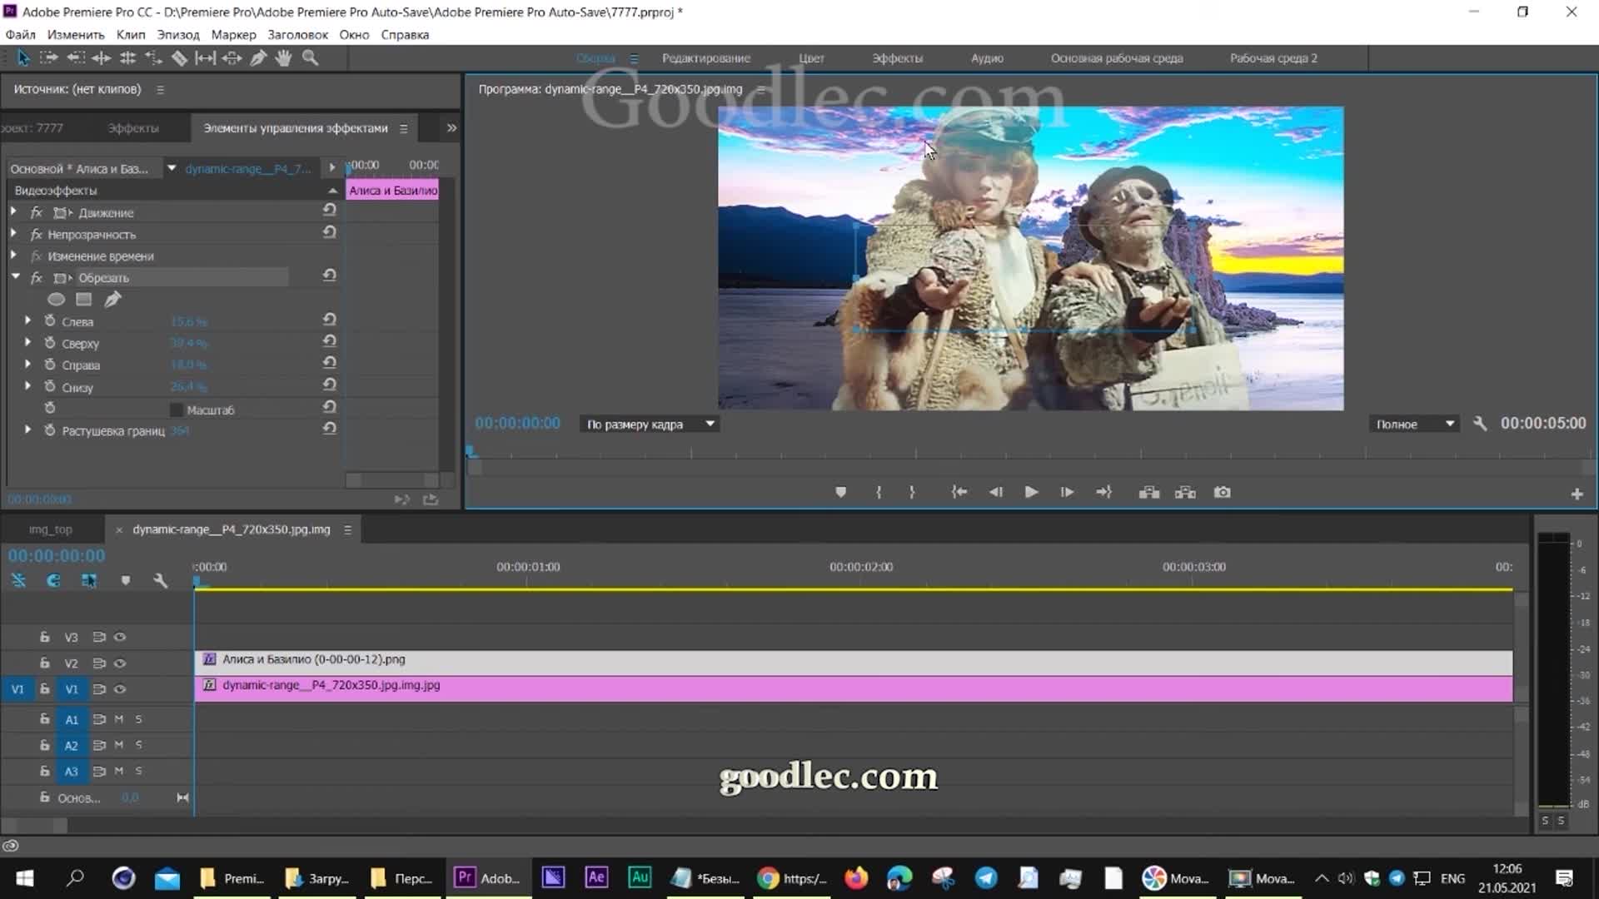1599x899 pixels.
Task: Reset the Слева crop parameter
Action: [x=330, y=320]
